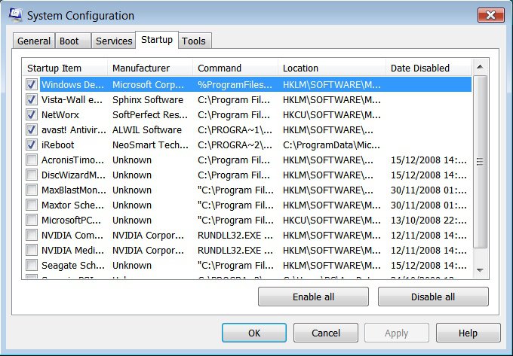Switch to the Services tab
The height and width of the screenshot is (356, 513).
pos(113,41)
